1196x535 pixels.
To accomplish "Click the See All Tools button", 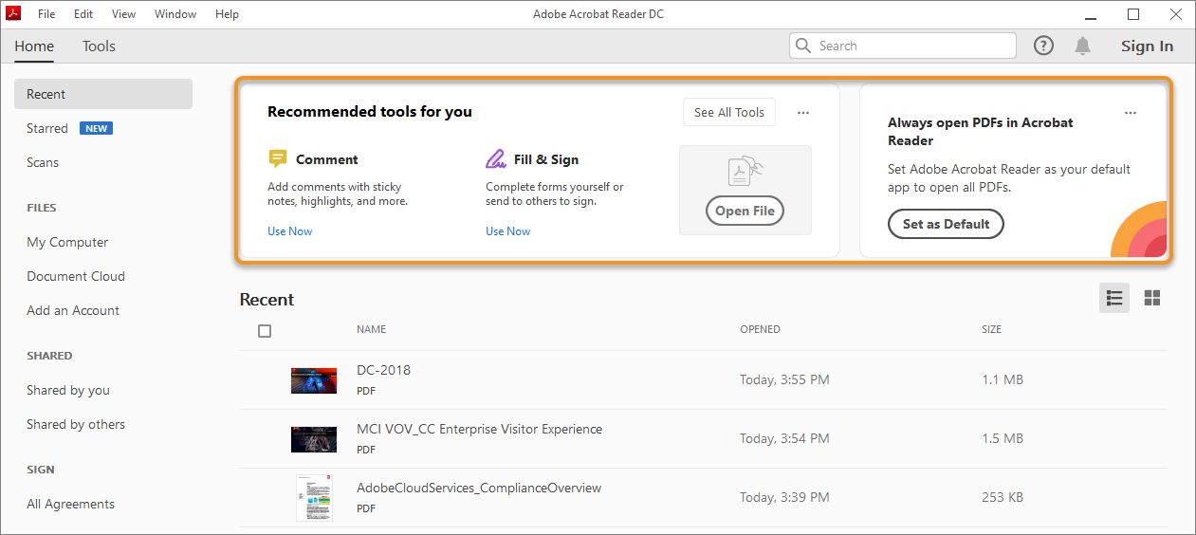I will tap(728, 112).
